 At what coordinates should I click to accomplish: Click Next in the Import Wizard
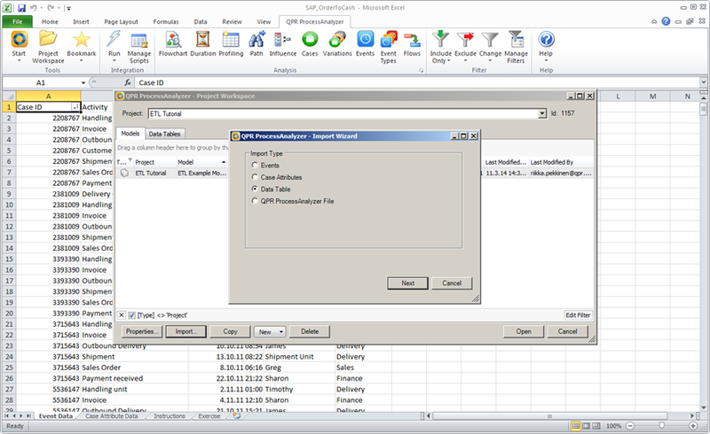click(407, 283)
